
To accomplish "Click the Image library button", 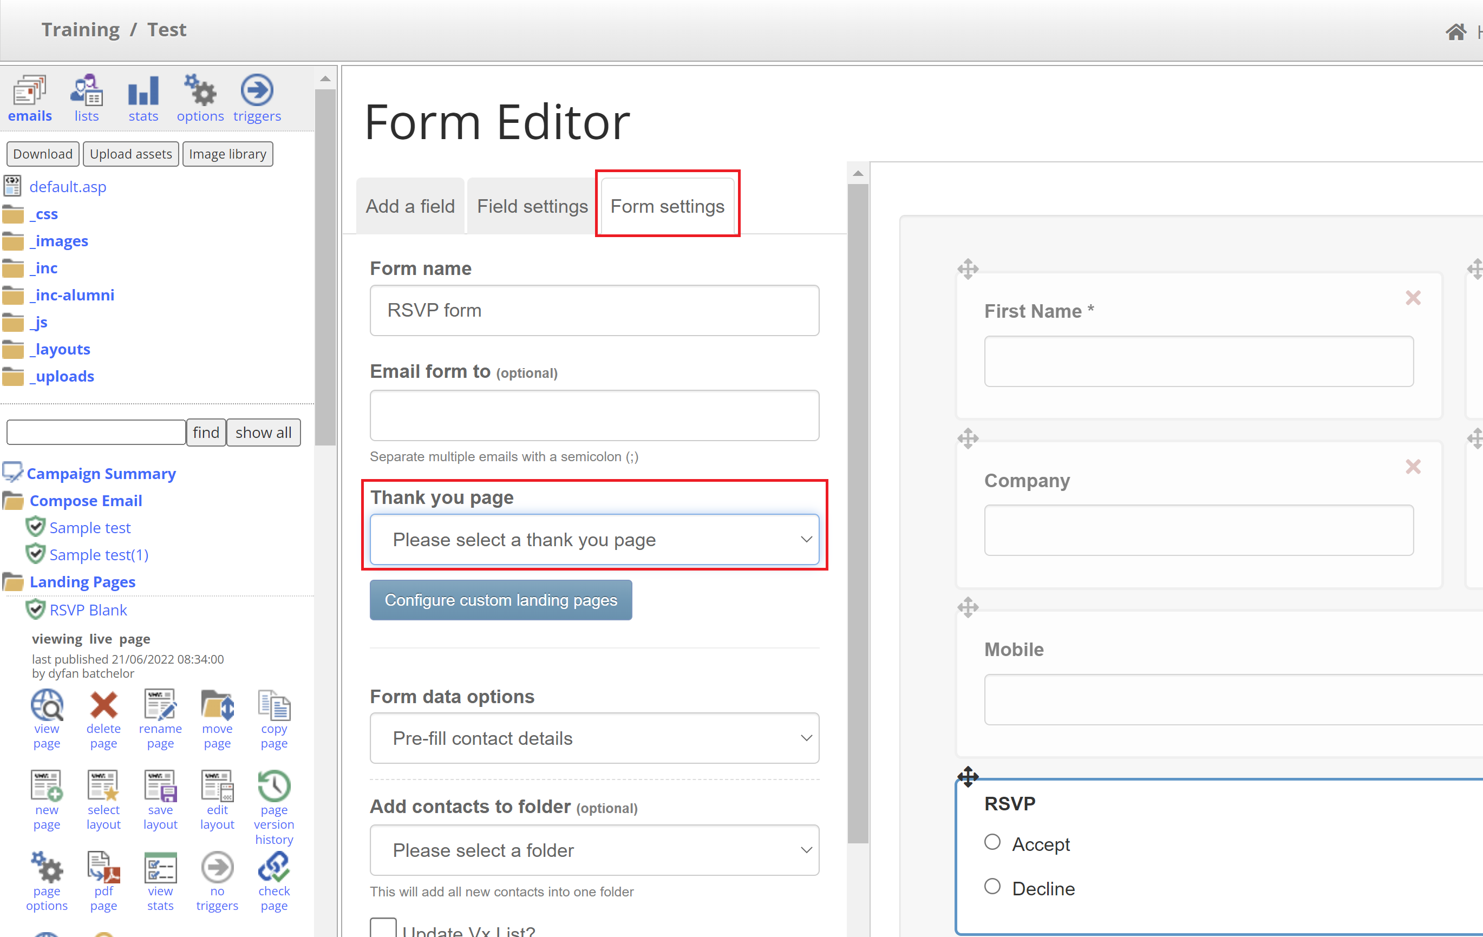I will pos(228,154).
